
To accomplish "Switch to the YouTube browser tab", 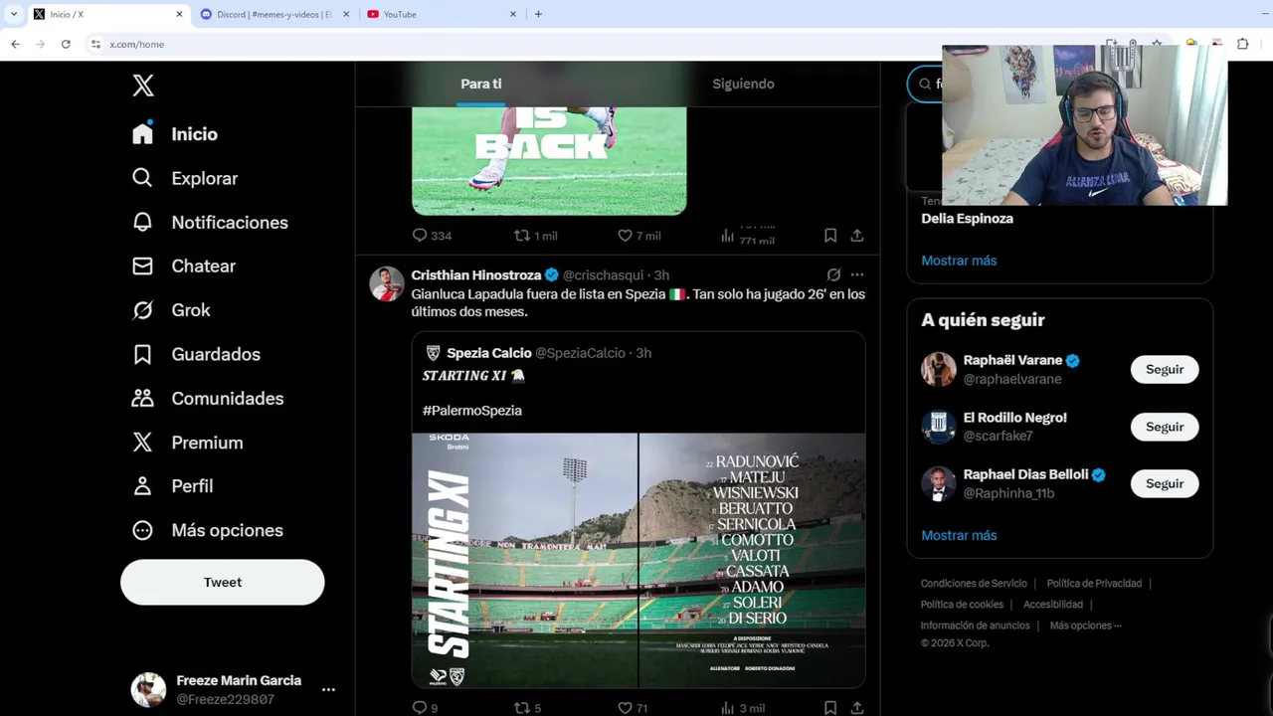I will (x=438, y=14).
